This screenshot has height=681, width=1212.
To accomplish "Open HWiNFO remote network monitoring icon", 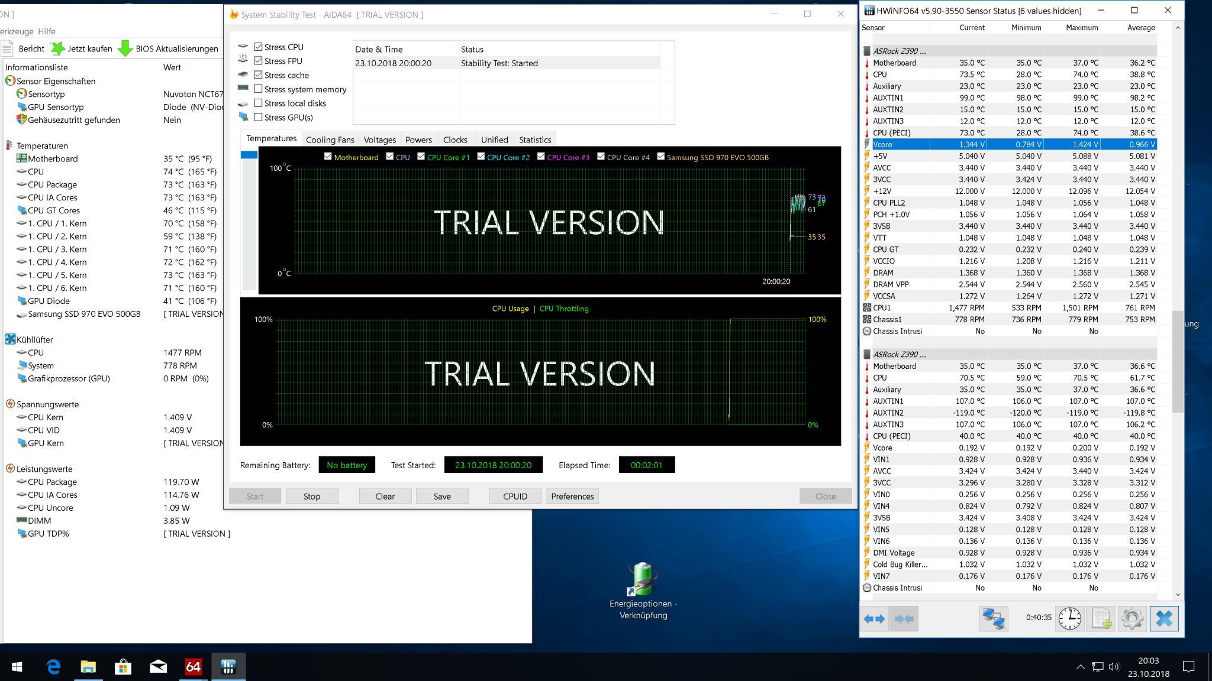I will 994,618.
